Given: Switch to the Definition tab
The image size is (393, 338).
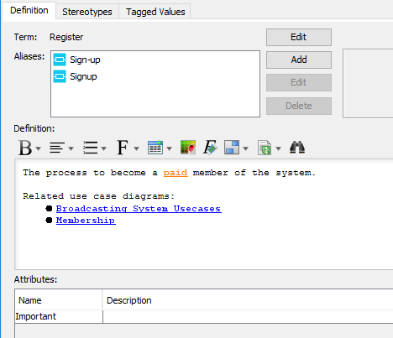Looking at the screenshot, I should point(29,10).
